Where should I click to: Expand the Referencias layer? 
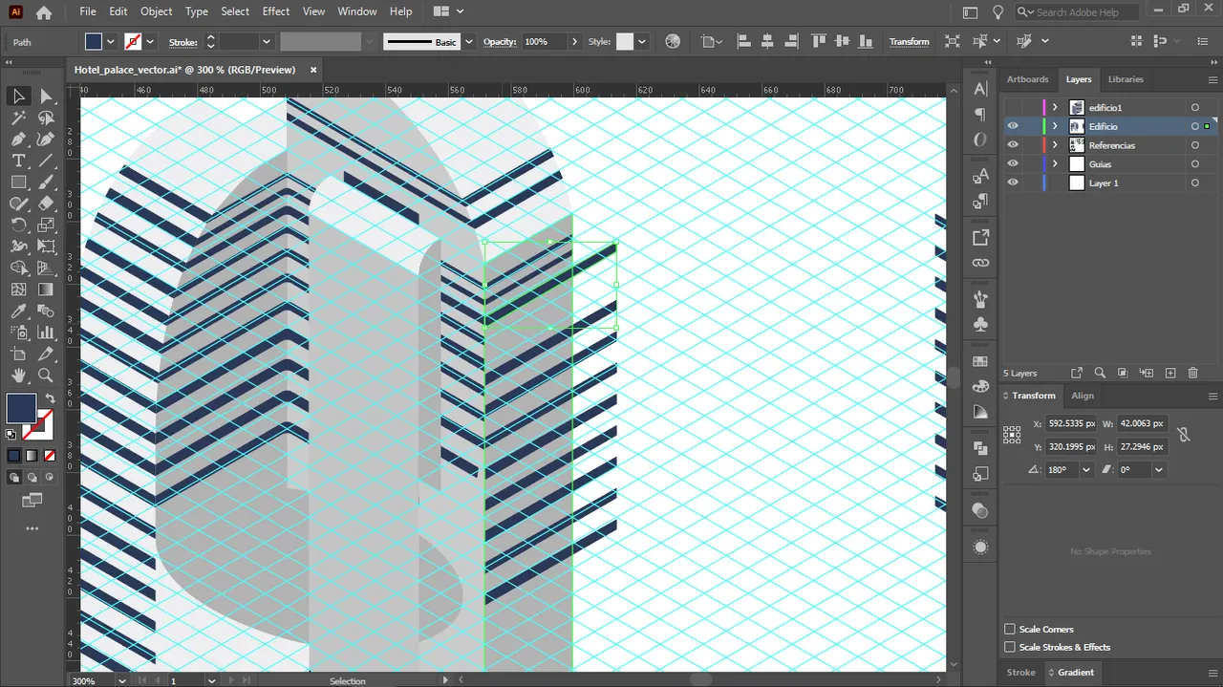tap(1055, 145)
